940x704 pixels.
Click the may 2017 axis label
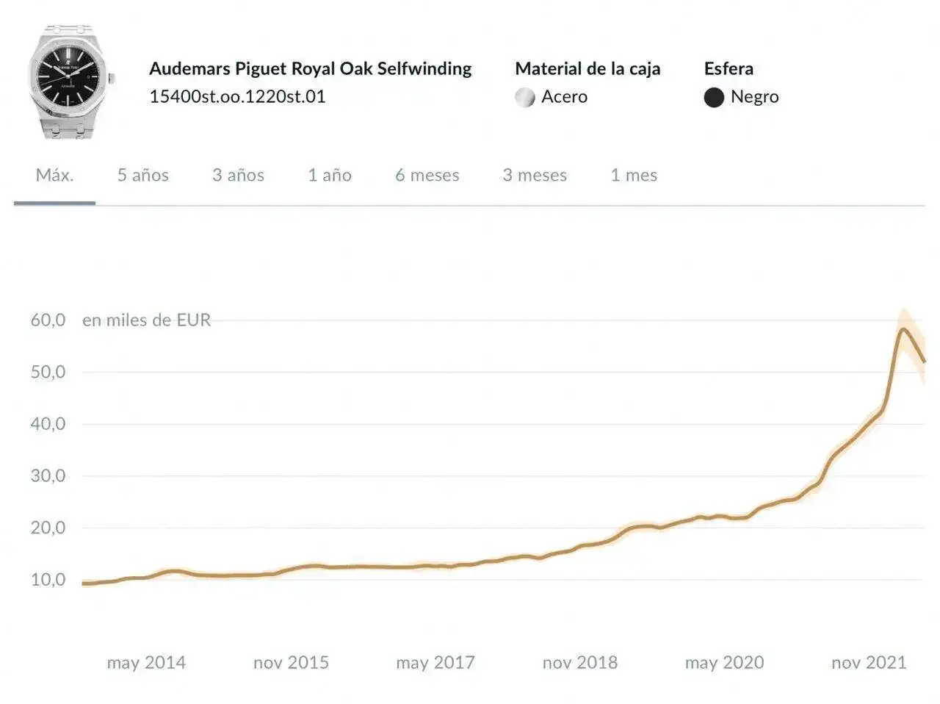(435, 663)
